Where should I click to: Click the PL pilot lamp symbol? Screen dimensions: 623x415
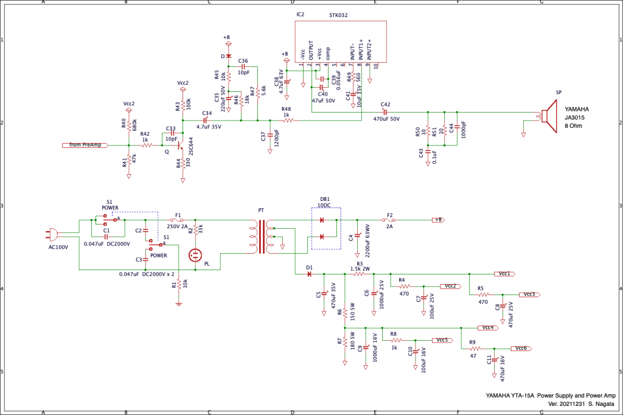pyautogui.click(x=195, y=254)
